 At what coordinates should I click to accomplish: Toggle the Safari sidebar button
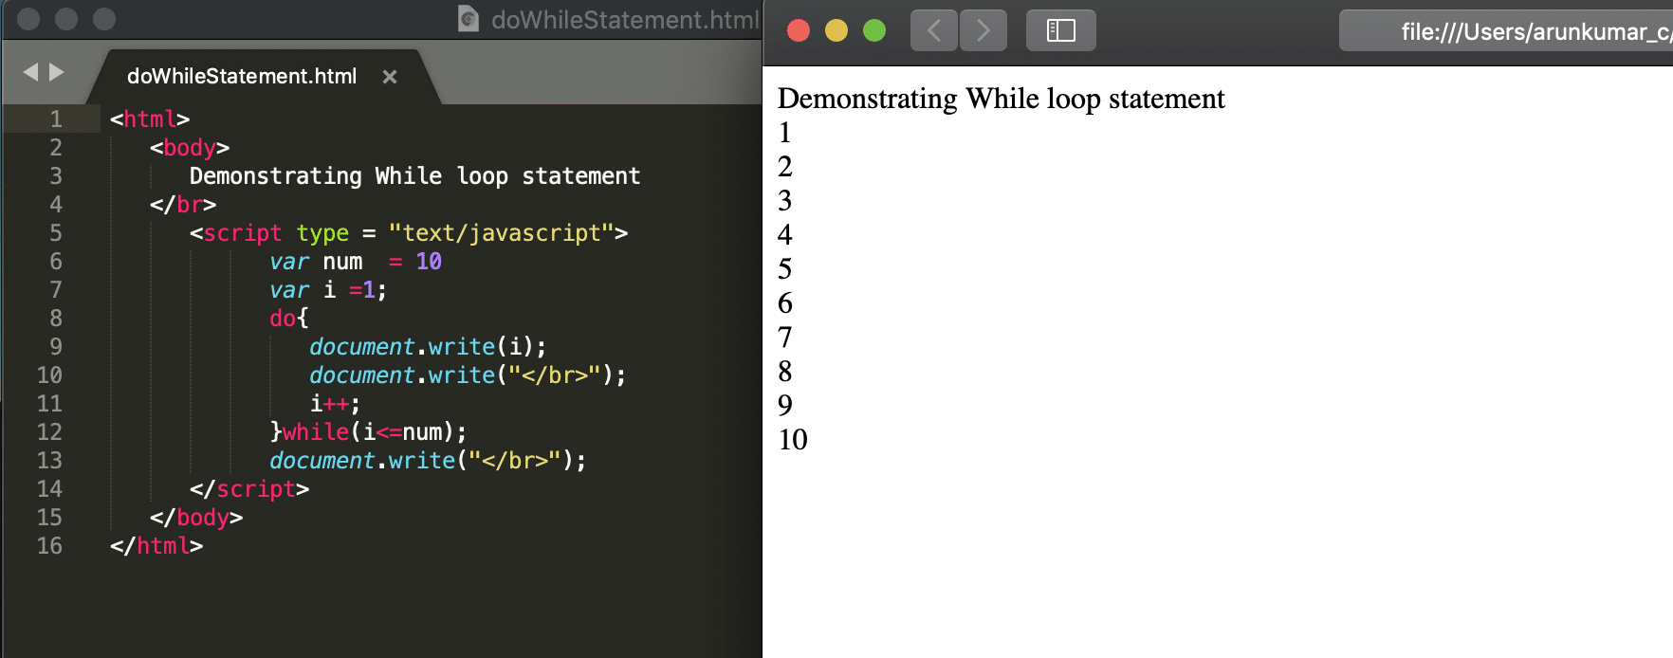coord(1060,30)
